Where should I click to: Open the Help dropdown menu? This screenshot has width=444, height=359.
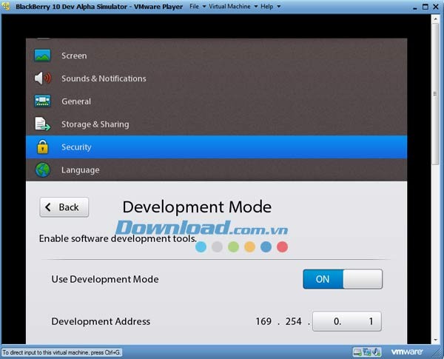(269, 6)
